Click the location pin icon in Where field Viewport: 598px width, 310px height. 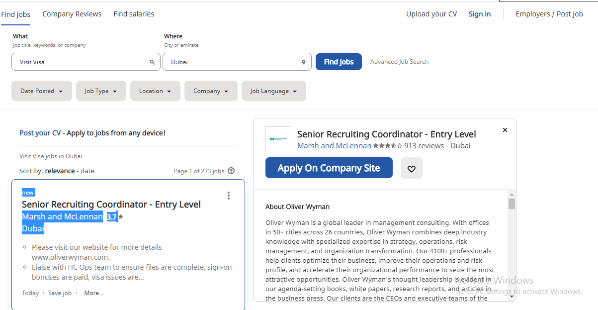[304, 62]
